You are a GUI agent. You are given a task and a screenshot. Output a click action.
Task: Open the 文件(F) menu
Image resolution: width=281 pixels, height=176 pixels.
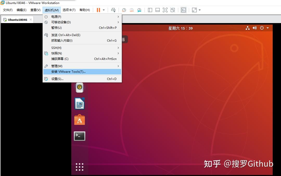point(8,10)
